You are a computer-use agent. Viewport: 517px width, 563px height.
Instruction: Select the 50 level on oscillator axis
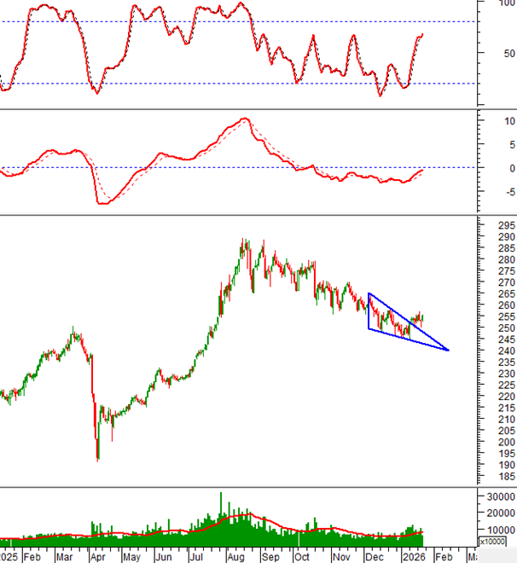(x=508, y=53)
